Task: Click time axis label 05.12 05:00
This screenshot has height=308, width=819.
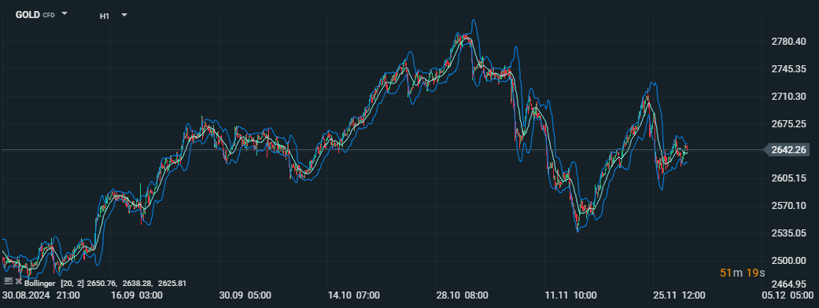Action: (x=788, y=295)
